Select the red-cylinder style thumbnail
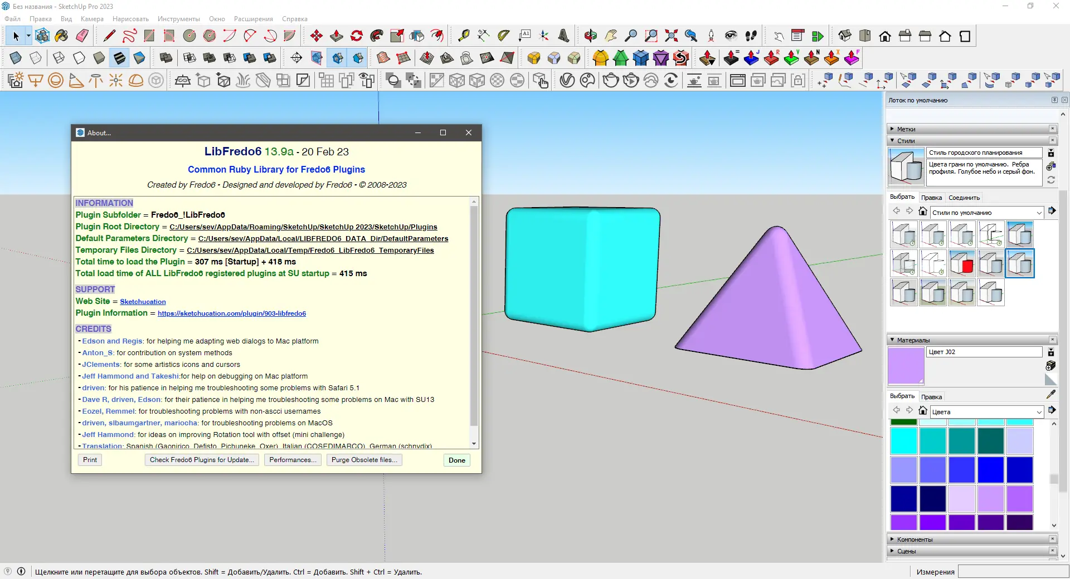Screen dimensions: 1070x579 962,263
